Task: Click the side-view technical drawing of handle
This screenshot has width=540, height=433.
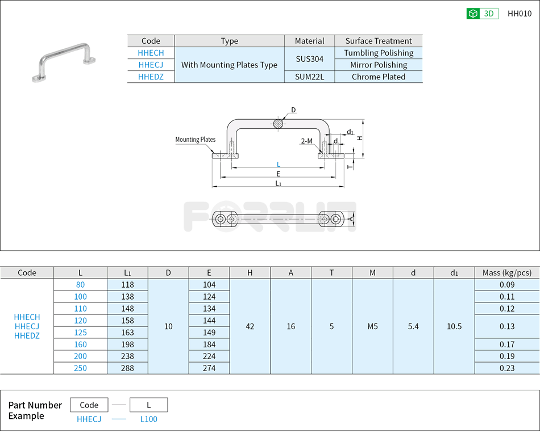Action: 277,142
